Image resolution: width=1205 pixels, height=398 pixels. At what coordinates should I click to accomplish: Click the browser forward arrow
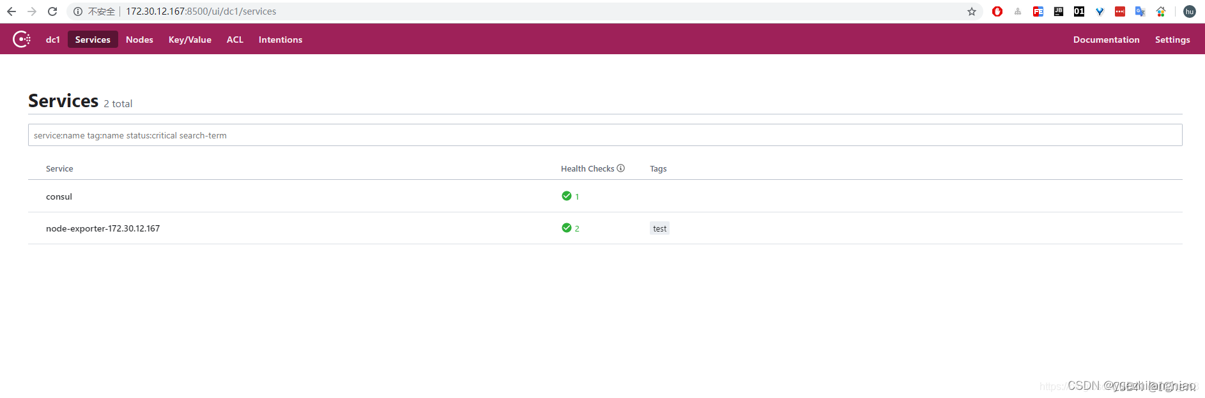click(x=32, y=11)
